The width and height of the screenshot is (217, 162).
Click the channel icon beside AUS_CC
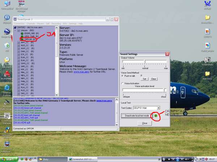click(18, 45)
